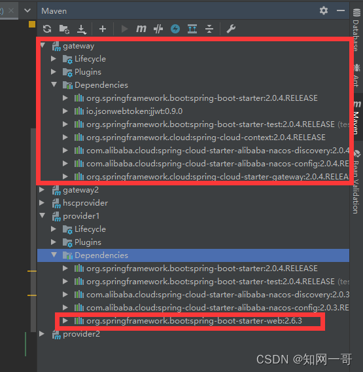Select spring-cloud-context:2.0.4.RELEASE dependency
Viewport: 363px width, 372px height.
click(205, 138)
